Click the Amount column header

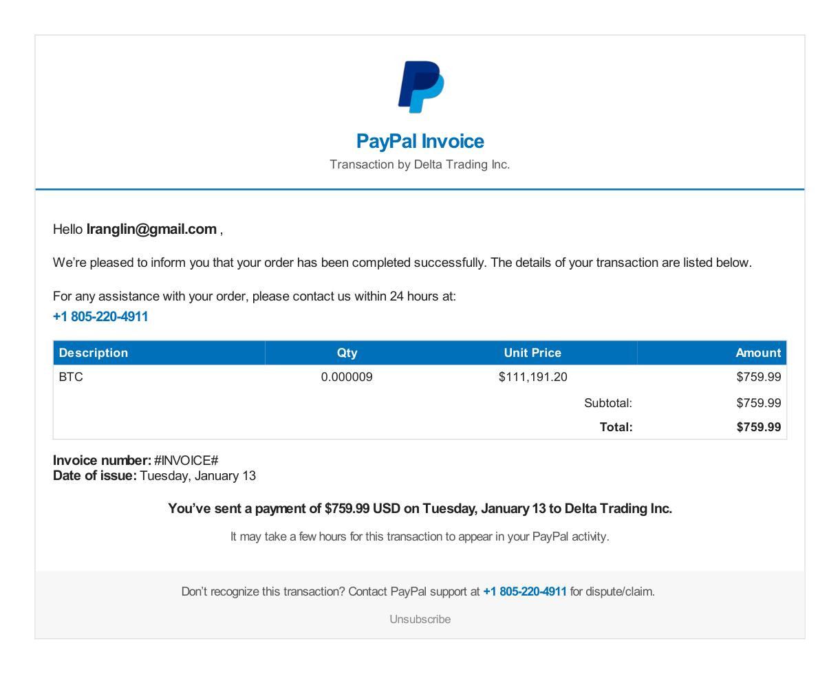tap(757, 353)
